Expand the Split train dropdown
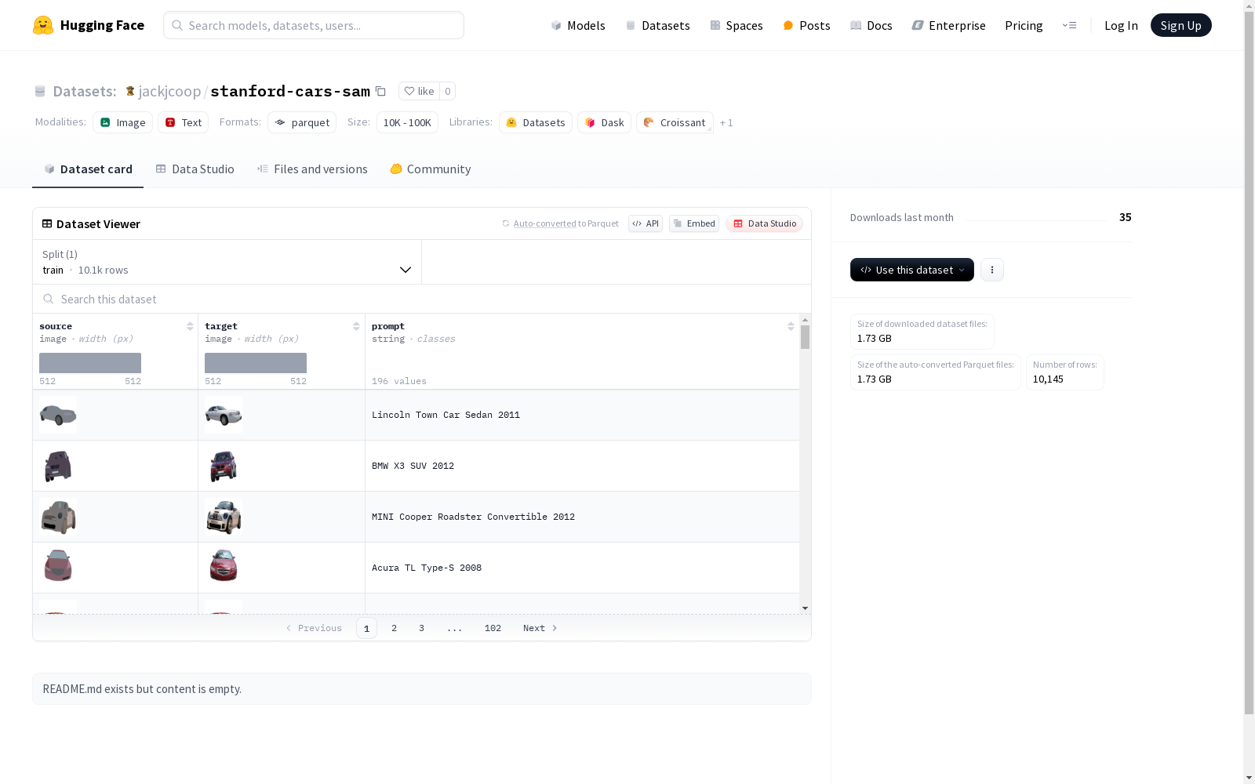1255x784 pixels. (227, 262)
